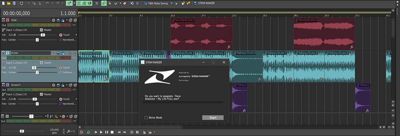Click Start to begin stem separation
The width and height of the screenshot is (400, 136).
tap(213, 118)
